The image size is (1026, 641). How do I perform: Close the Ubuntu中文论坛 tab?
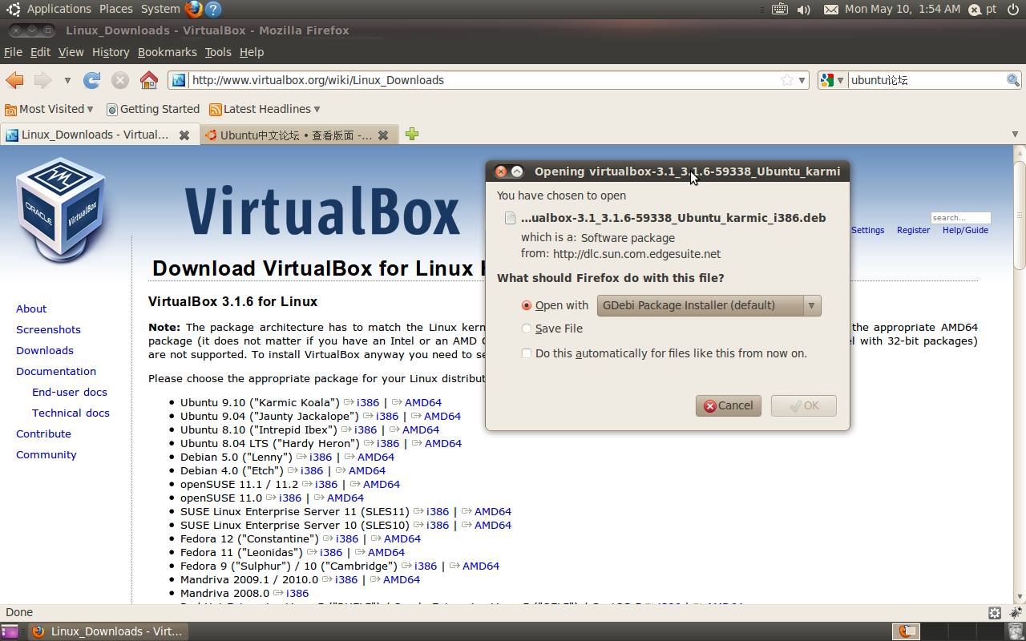click(x=383, y=135)
